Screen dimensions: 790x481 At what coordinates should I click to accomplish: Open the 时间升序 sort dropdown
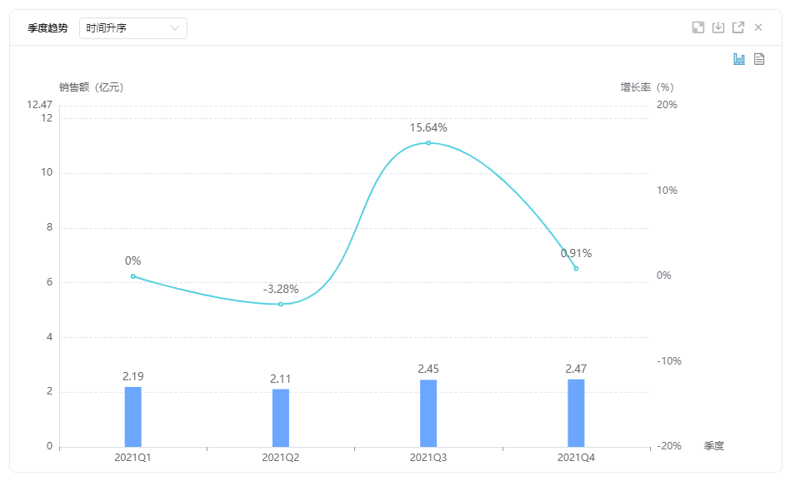coord(133,28)
